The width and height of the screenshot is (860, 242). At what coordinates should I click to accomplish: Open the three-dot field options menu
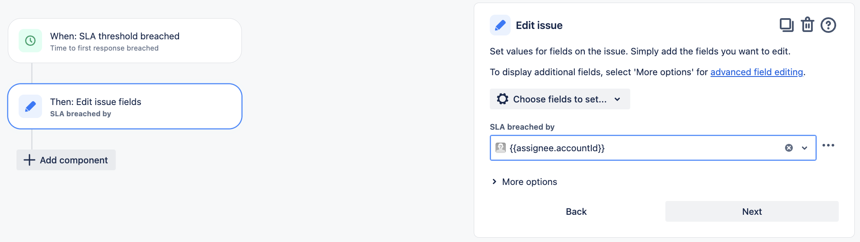[x=828, y=145]
